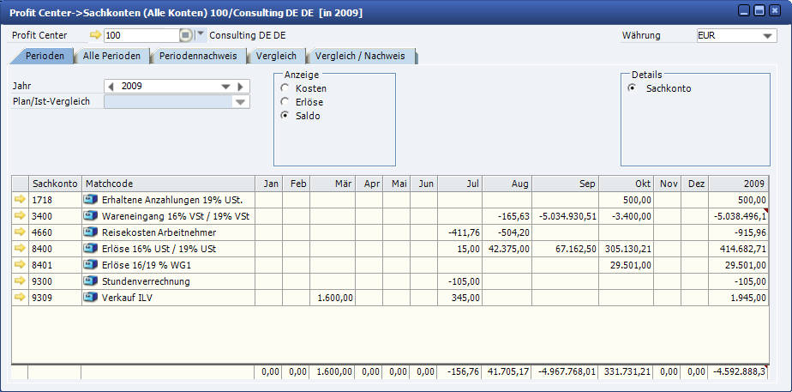Click the blue icon beside Verkauf ILV
The image size is (792, 392).
91,298
